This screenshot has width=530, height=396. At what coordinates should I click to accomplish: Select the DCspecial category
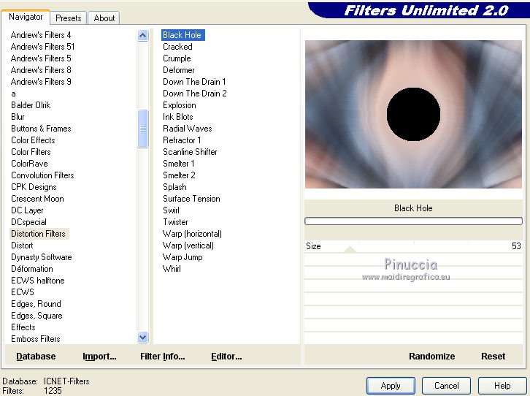(x=28, y=222)
